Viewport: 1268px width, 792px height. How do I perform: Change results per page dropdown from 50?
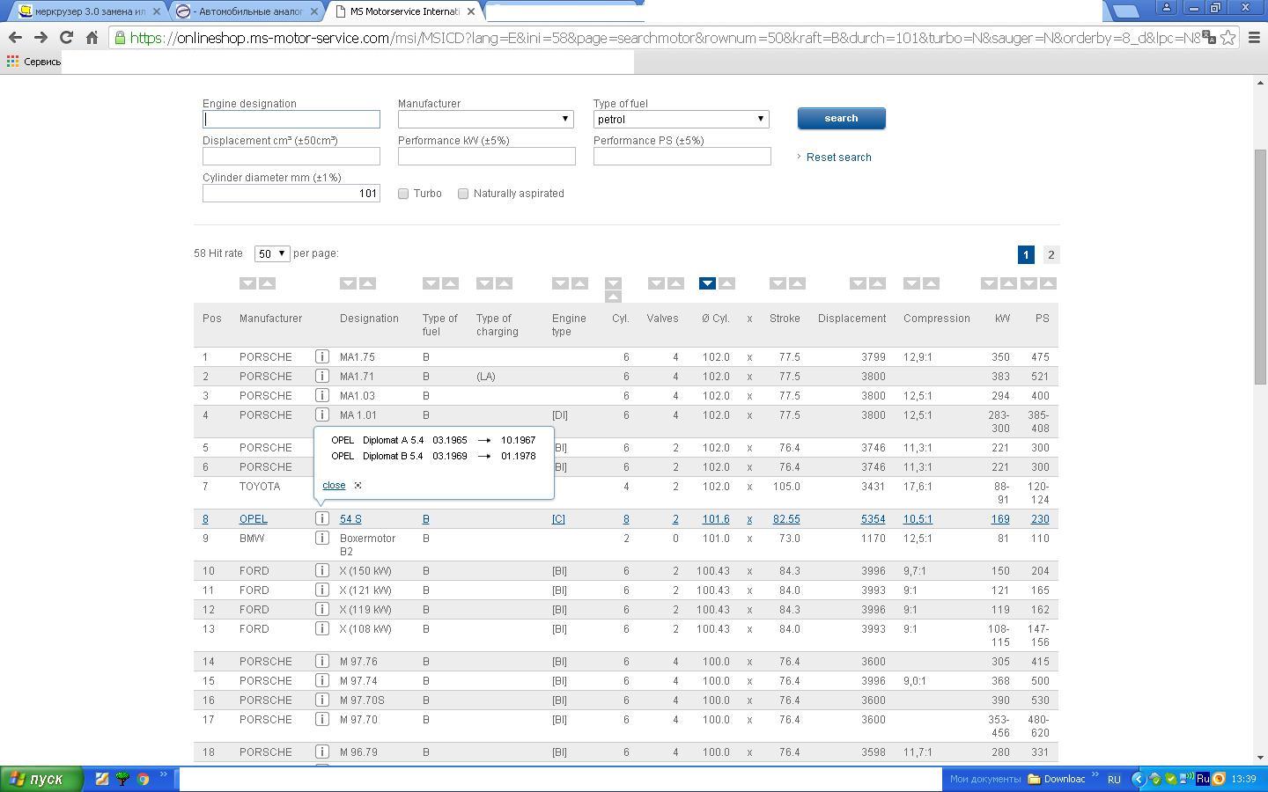271,253
